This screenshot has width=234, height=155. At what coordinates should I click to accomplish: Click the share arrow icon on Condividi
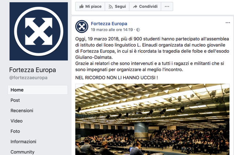[x=135, y=7]
